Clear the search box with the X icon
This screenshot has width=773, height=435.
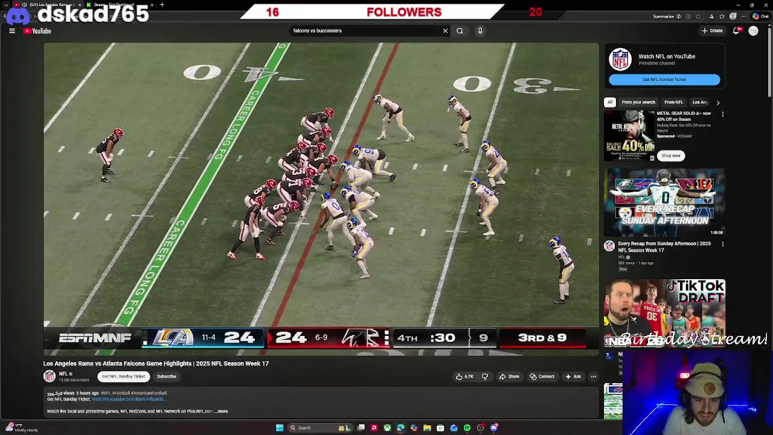[x=446, y=31]
